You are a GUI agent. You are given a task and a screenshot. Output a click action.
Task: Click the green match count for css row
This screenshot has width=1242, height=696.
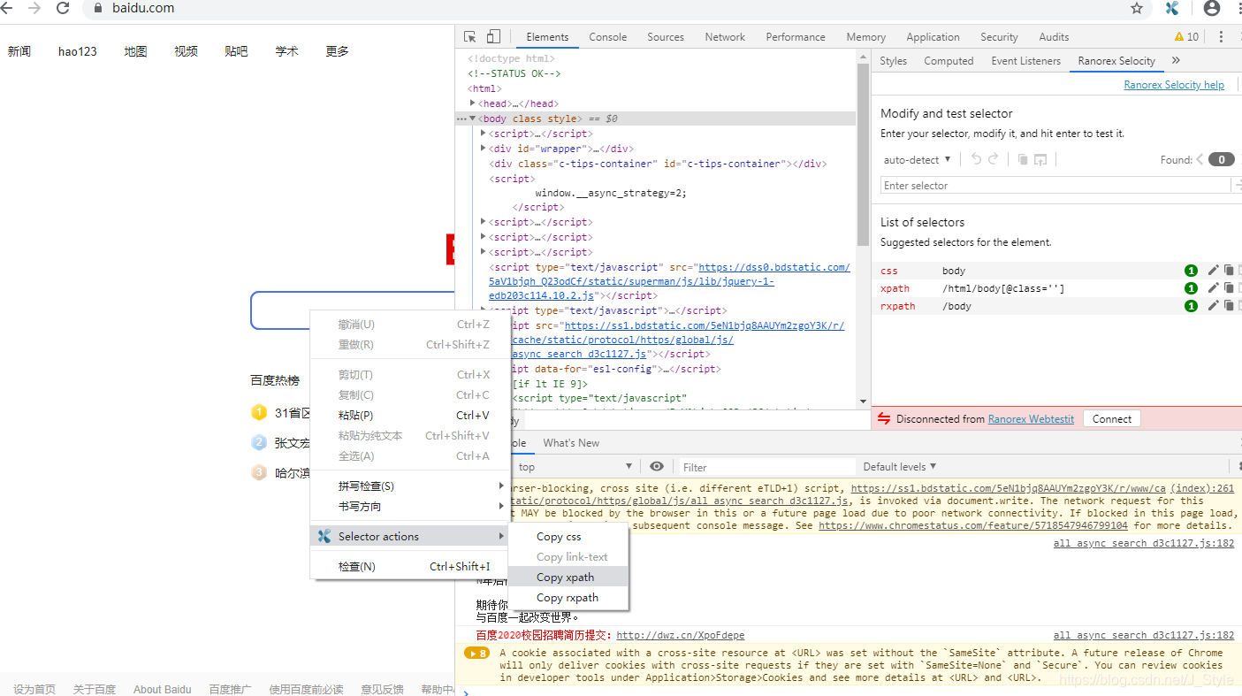[x=1191, y=271]
